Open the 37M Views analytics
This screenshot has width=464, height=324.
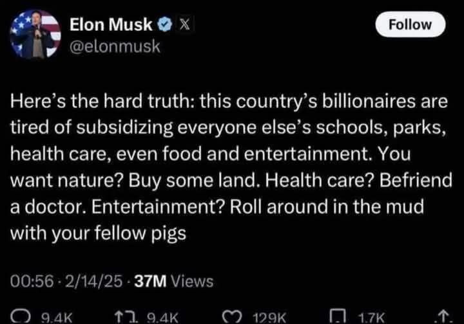coord(174,281)
